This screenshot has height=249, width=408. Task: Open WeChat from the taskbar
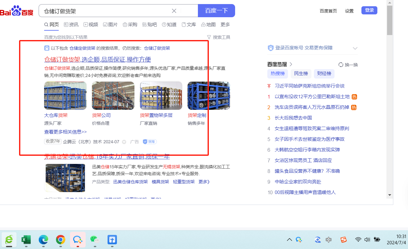[94, 240]
